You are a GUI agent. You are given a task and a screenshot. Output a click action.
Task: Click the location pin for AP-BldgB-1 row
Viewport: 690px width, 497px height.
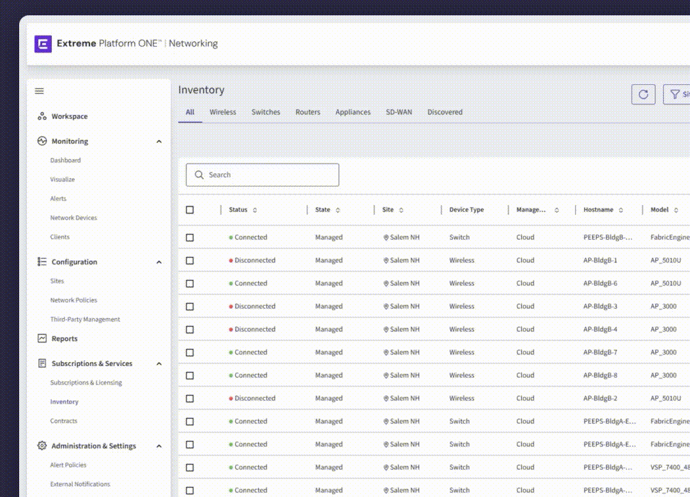click(386, 261)
